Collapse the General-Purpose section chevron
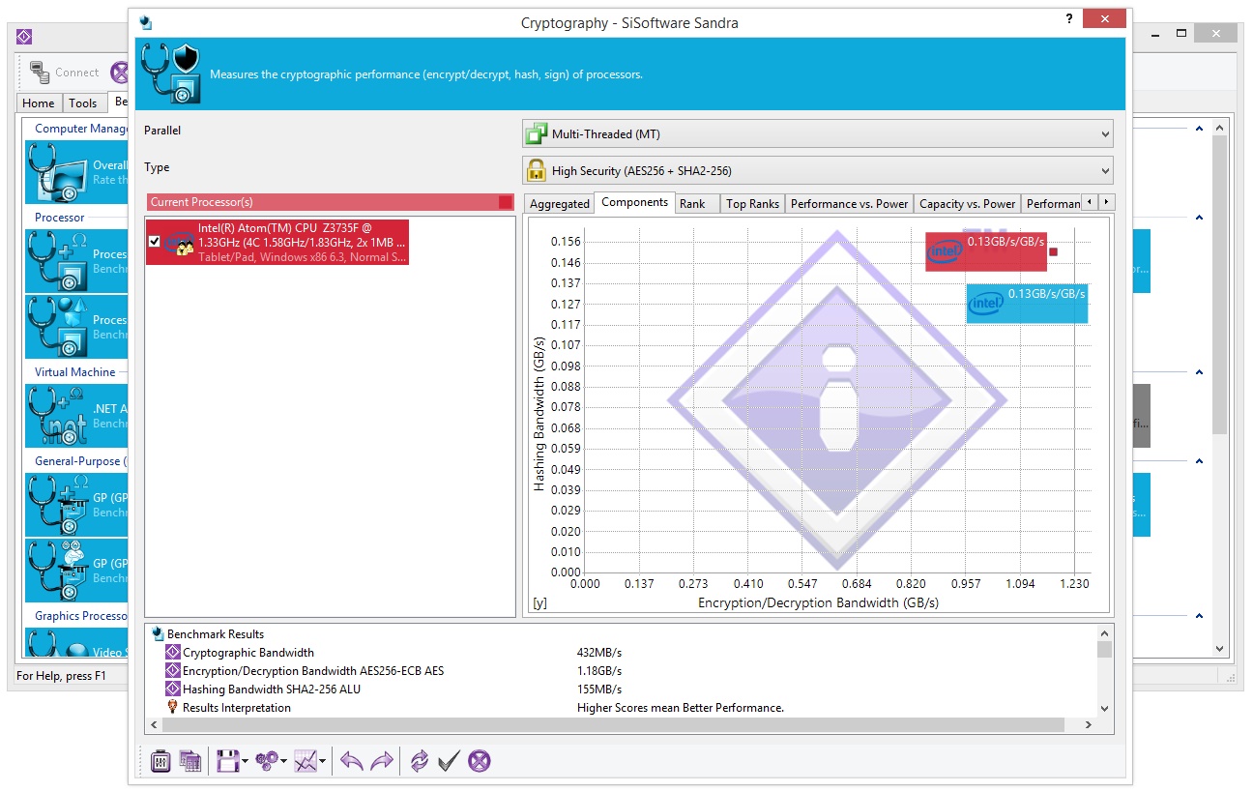Screen dimensions: 1253x792 tap(1199, 461)
